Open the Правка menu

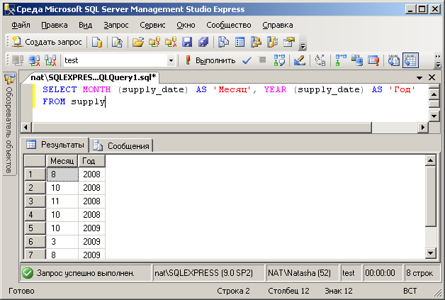click(55, 25)
